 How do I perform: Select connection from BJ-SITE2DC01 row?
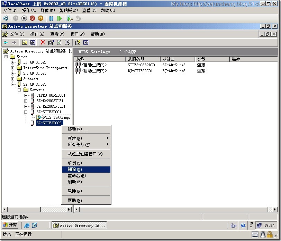click(x=140, y=71)
